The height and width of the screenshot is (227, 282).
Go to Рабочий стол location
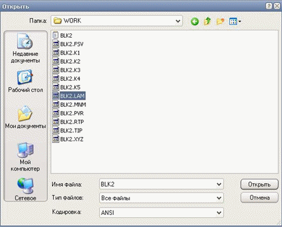tap(25, 81)
